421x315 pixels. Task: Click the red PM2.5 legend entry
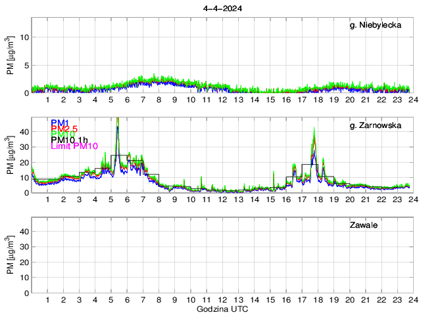pos(64,129)
